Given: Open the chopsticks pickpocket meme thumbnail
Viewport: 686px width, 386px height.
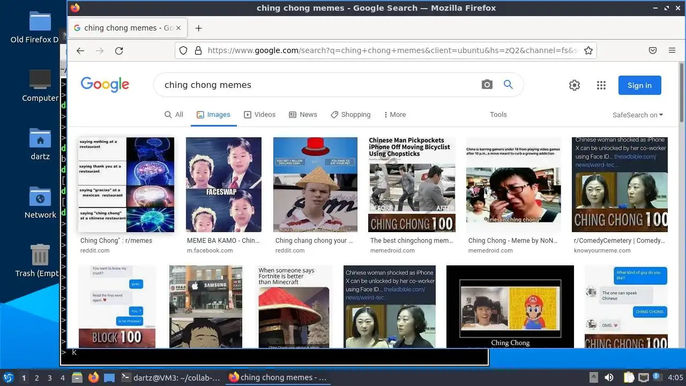Looking at the screenshot, I should (412, 184).
